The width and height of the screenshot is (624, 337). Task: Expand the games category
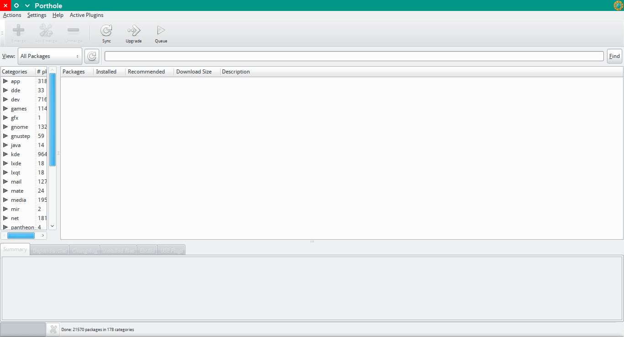coord(5,108)
